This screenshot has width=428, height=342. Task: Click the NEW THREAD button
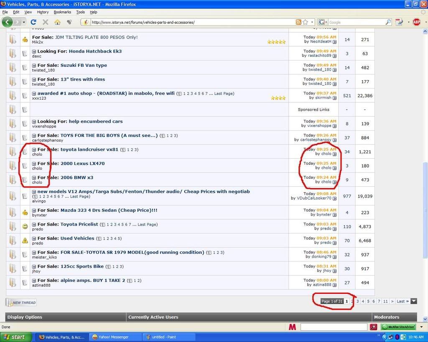pyautogui.click(x=21, y=302)
